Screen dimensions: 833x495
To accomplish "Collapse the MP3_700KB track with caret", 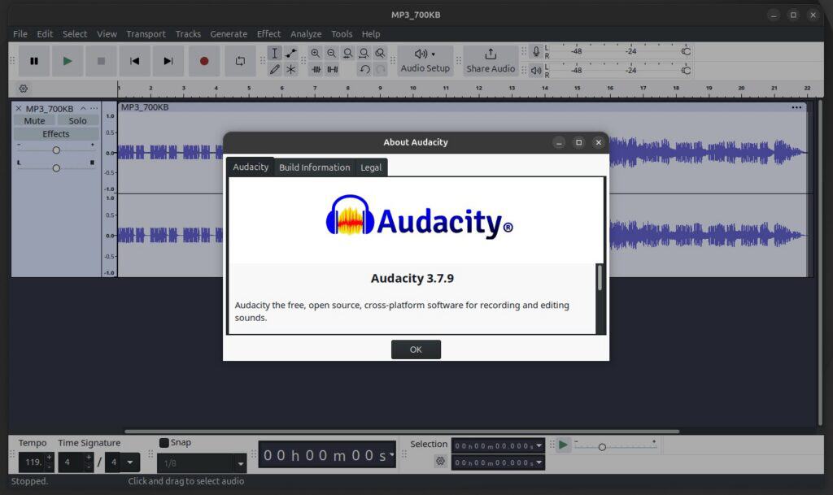I will click(83, 108).
